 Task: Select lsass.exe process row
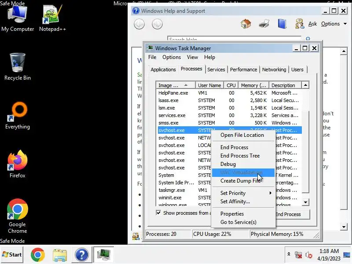click(x=229, y=100)
